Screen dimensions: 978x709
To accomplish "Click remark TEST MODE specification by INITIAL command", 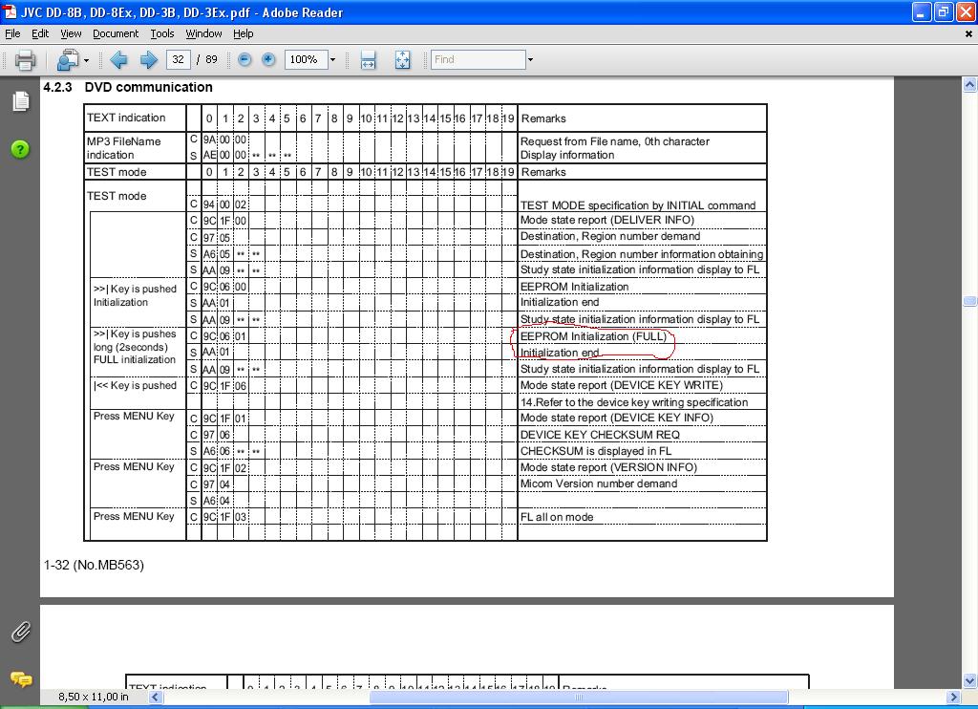I will (638, 205).
